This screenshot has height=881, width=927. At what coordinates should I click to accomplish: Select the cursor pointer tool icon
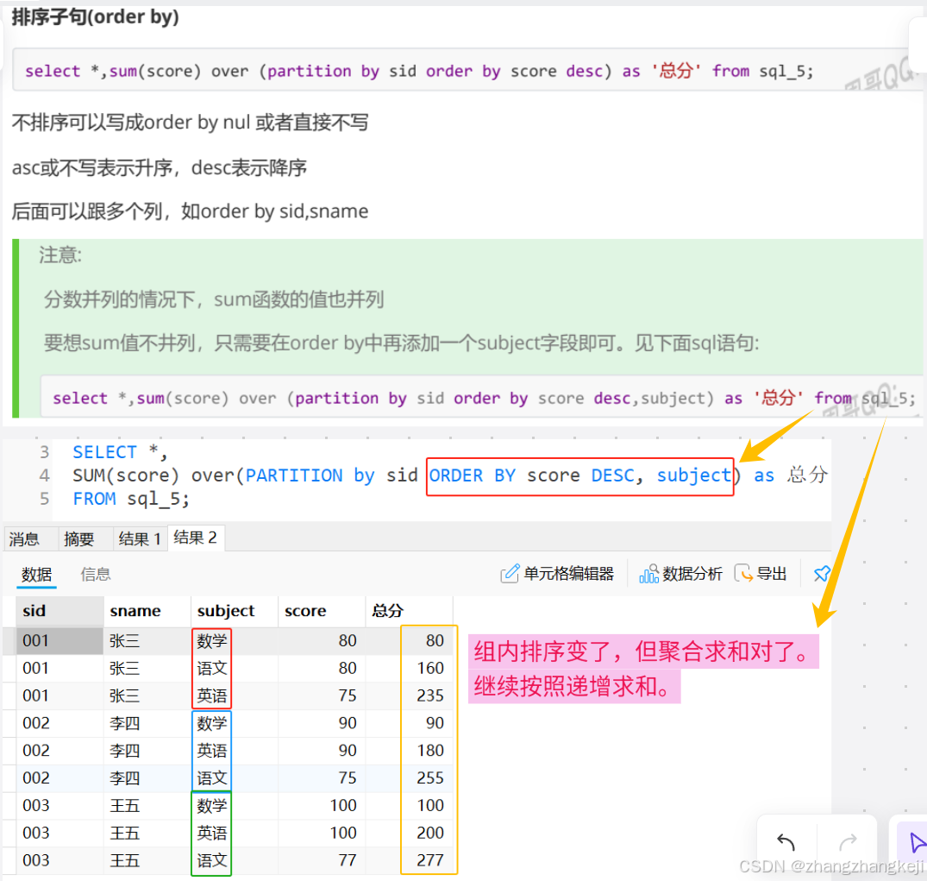coord(916,842)
